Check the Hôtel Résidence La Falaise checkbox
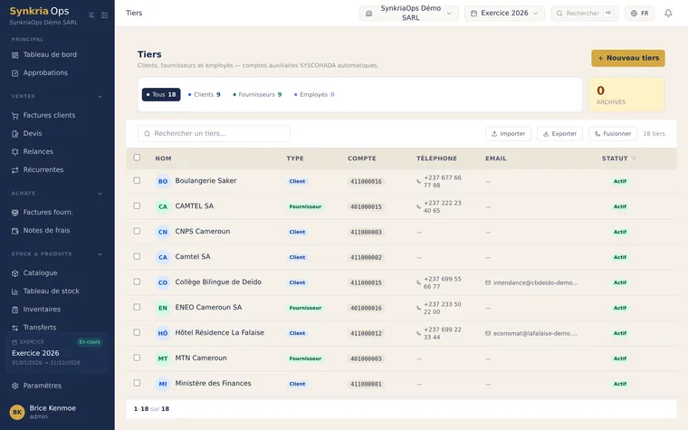 [137, 332]
